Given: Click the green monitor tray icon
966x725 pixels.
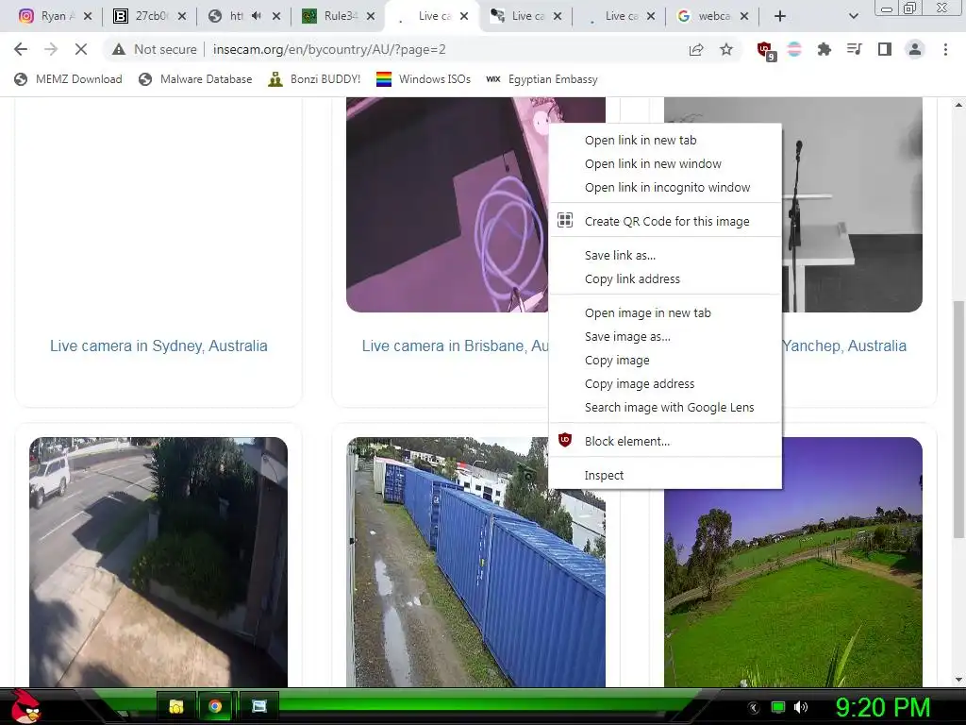Looking at the screenshot, I should [778, 707].
